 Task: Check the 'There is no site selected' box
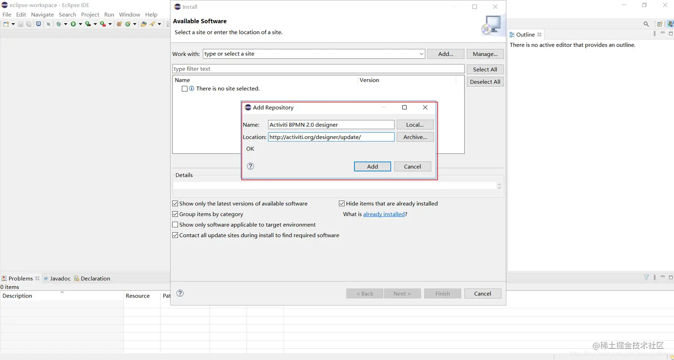[185, 89]
